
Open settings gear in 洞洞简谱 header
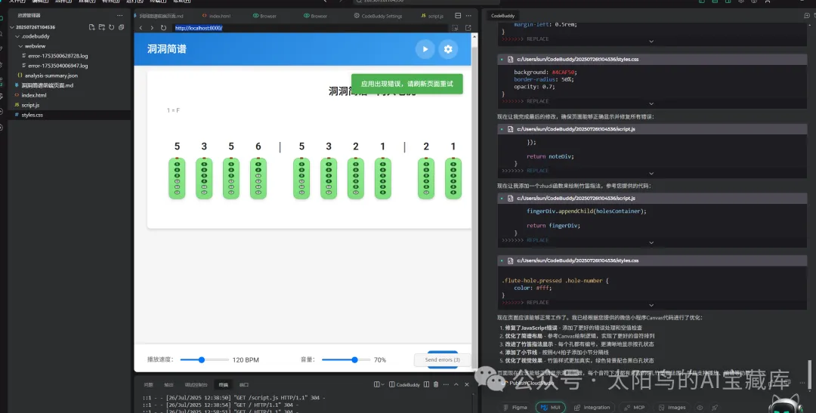(448, 49)
